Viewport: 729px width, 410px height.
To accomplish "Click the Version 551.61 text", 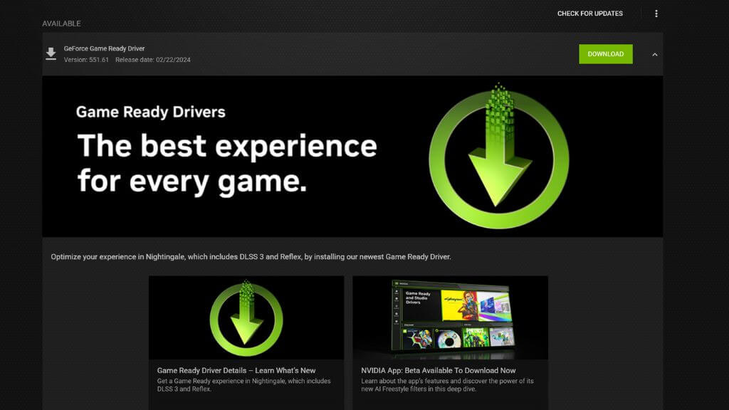I will click(86, 60).
